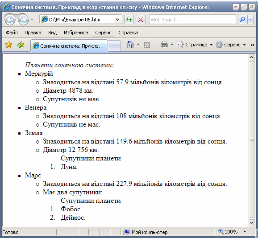
Task: Click the text Діаметр 4878 км.
Action: 68,90
